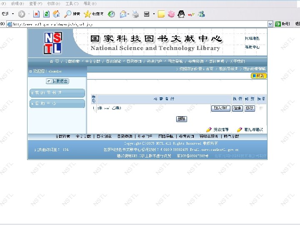This screenshot has width=300, height=225.
Task: Click the 加入SDI button in row 1
Action: 220,108
